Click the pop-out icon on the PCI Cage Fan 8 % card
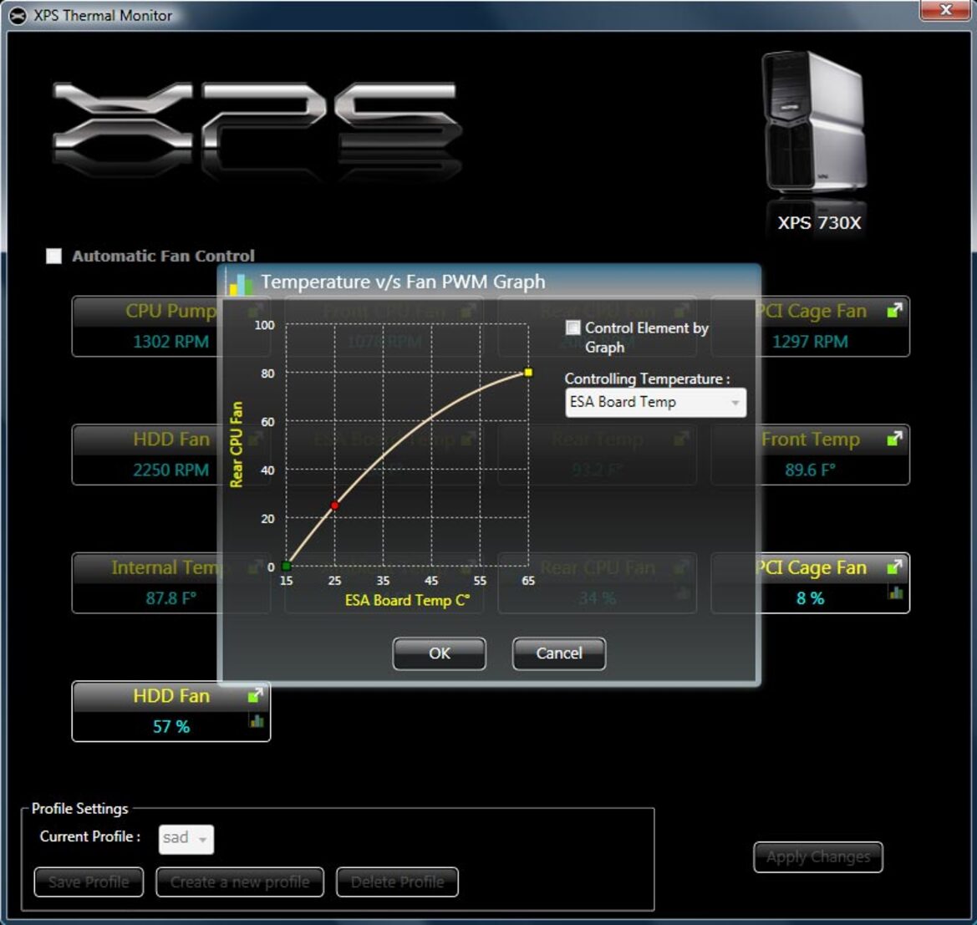This screenshot has height=925, width=977. [895, 567]
